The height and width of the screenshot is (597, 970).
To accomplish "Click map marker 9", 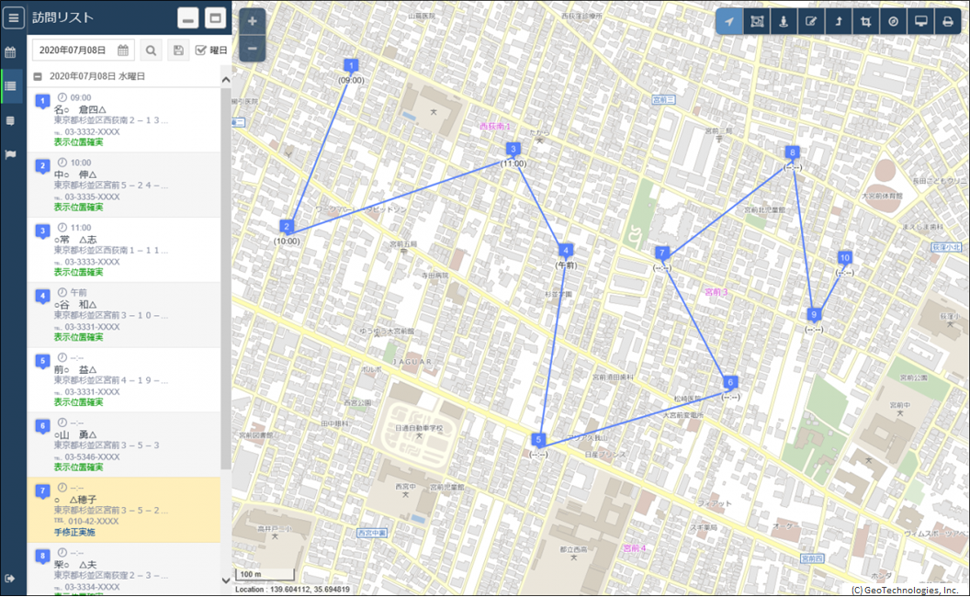I will 814,316.
